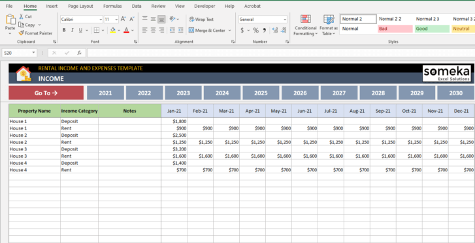Click the red Go To button
Viewport: 475px width, 243px height.
pos(46,93)
